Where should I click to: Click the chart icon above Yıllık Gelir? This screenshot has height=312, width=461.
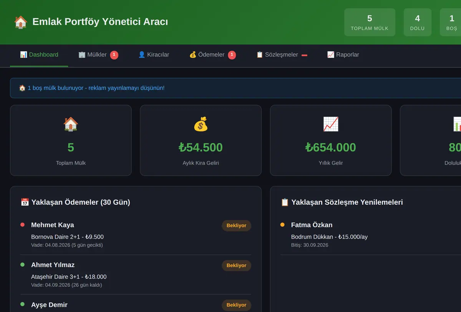pyautogui.click(x=331, y=124)
